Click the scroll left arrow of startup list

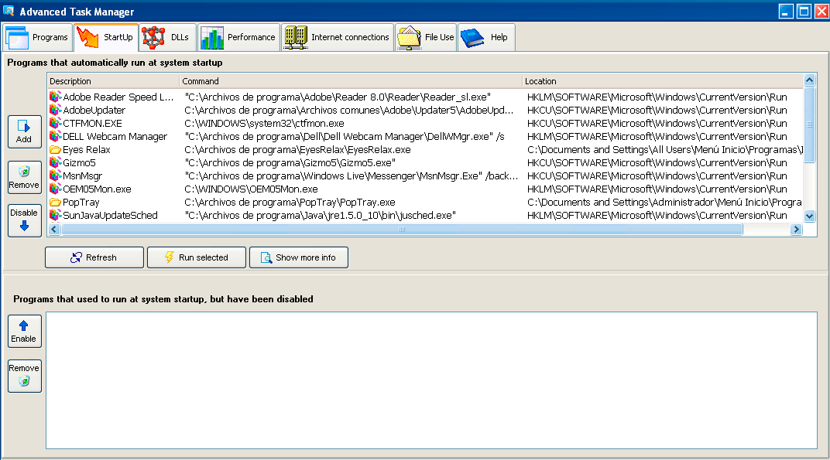54,230
